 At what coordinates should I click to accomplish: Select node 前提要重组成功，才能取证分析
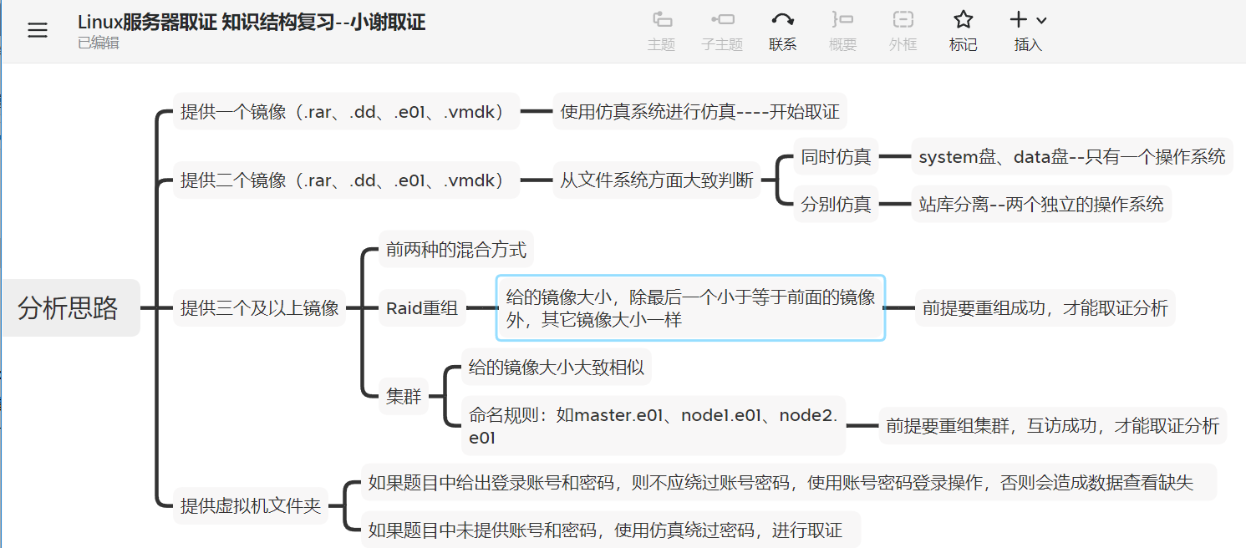coord(1045,308)
